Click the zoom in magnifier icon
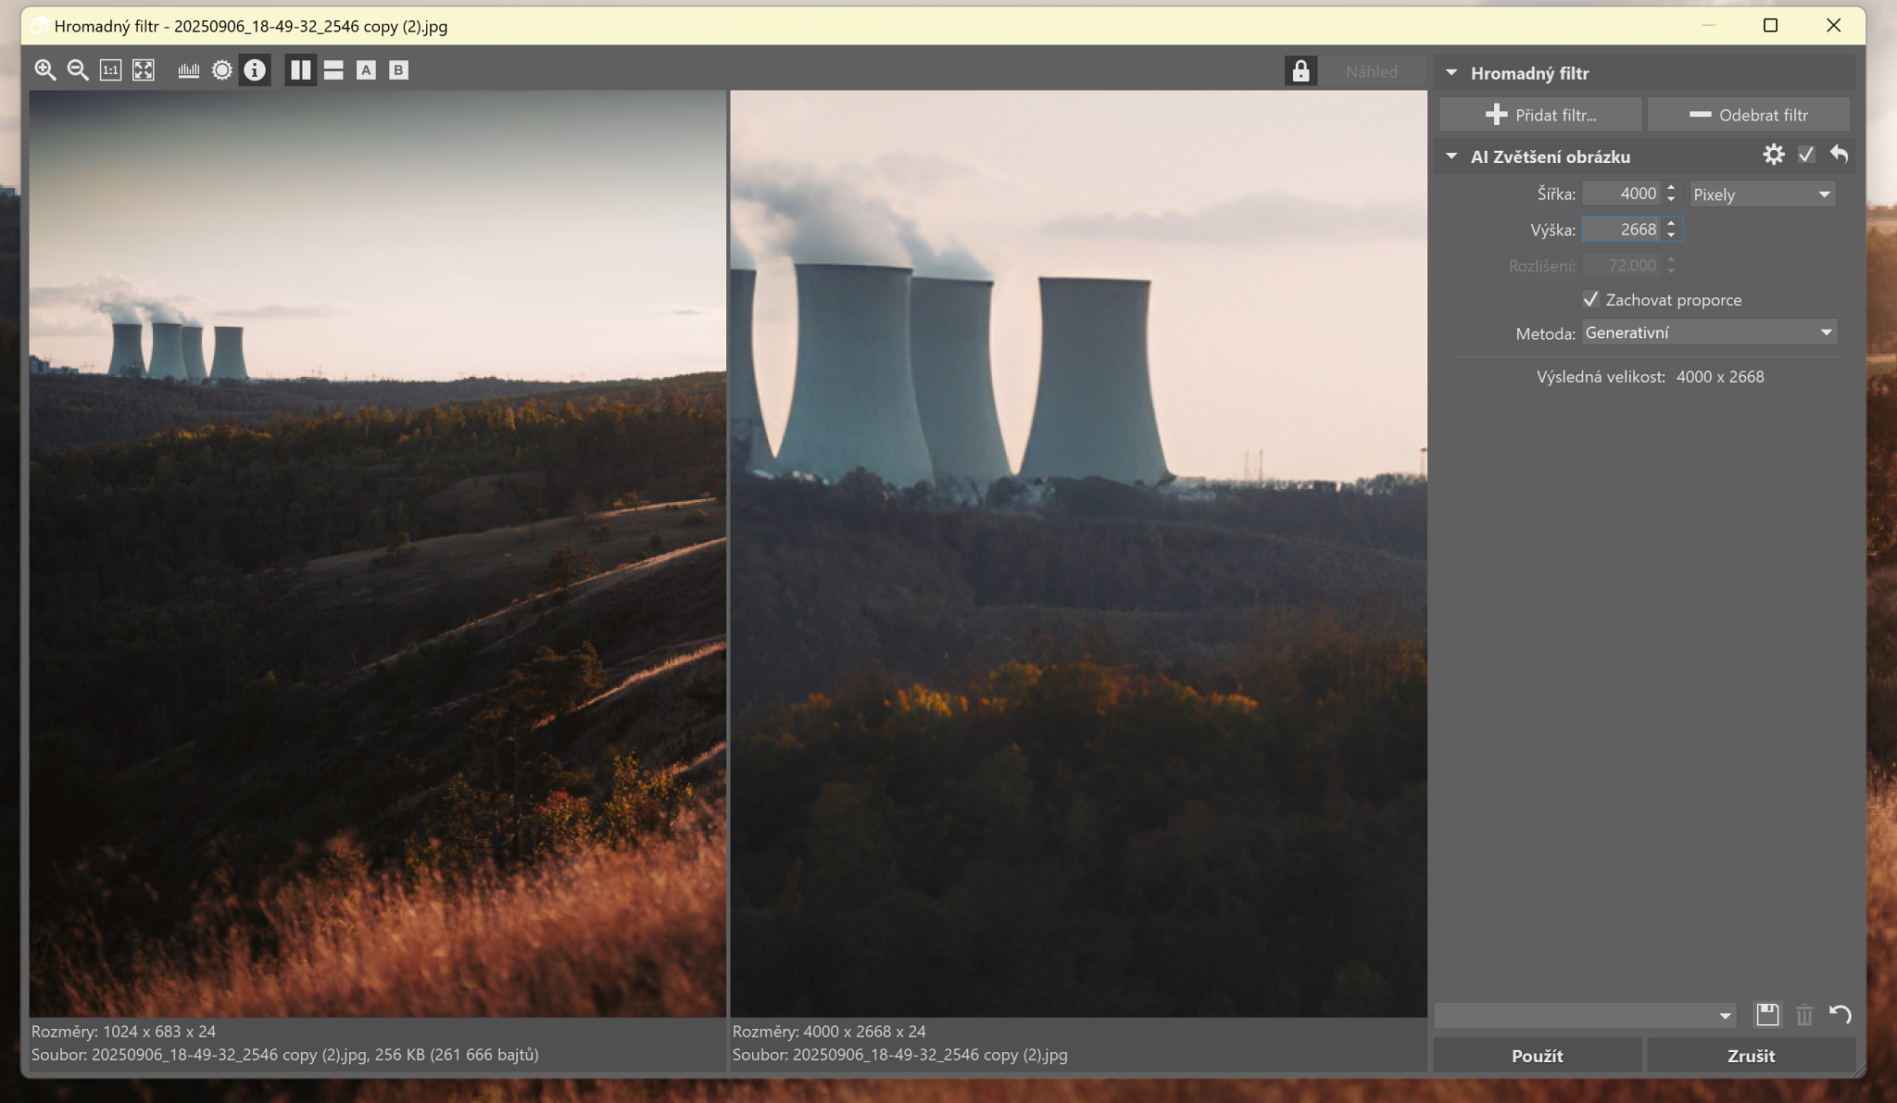 click(44, 70)
